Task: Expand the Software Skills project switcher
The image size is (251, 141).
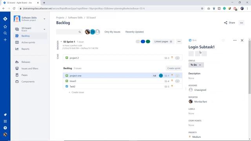Action: [44, 19]
